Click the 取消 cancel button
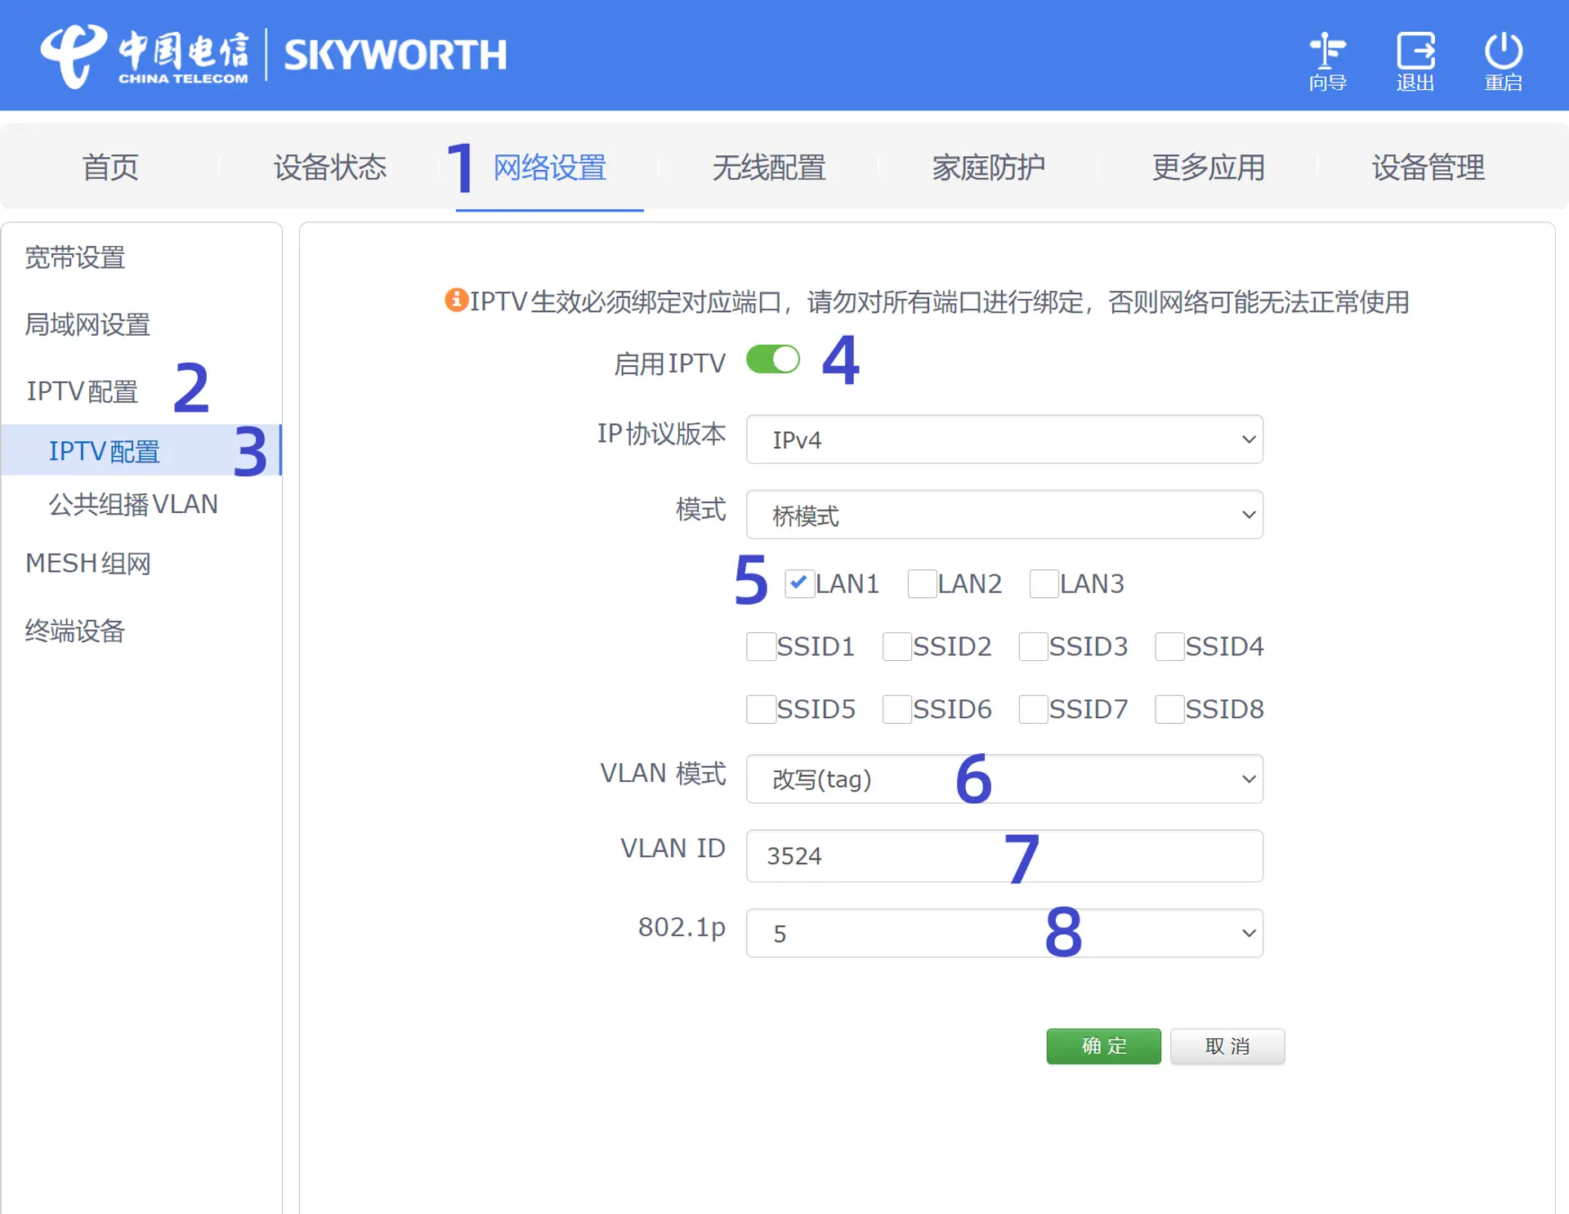 click(1227, 1046)
